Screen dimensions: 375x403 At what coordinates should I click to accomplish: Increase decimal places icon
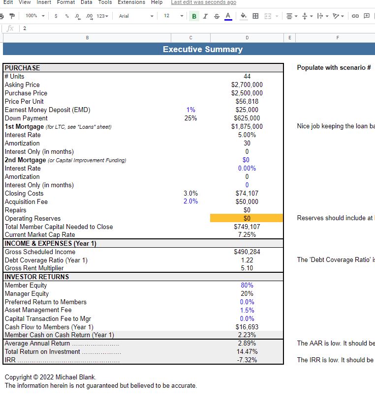click(89, 16)
